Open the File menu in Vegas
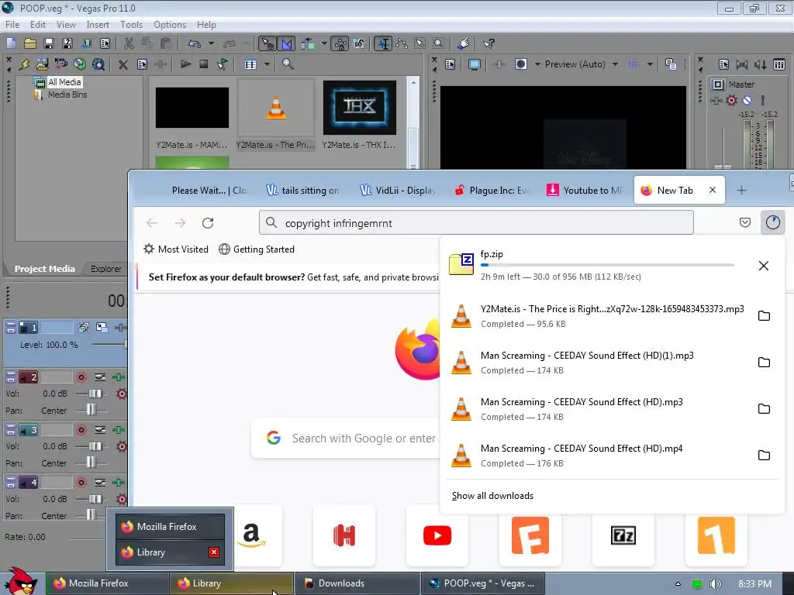This screenshot has height=595, width=794. coord(12,24)
